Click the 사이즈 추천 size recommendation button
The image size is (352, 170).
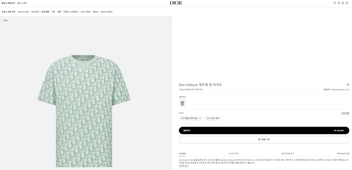213,118
